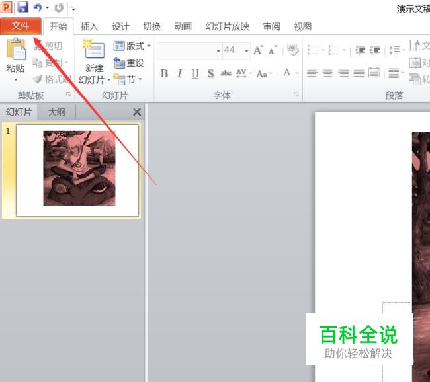This screenshot has height=382, width=430.
Task: Open the 插入 ribbon tab
Action: [89, 26]
